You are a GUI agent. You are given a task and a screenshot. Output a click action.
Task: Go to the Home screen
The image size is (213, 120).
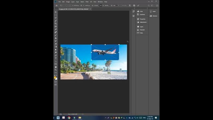pyautogui.click(x=57, y=6)
